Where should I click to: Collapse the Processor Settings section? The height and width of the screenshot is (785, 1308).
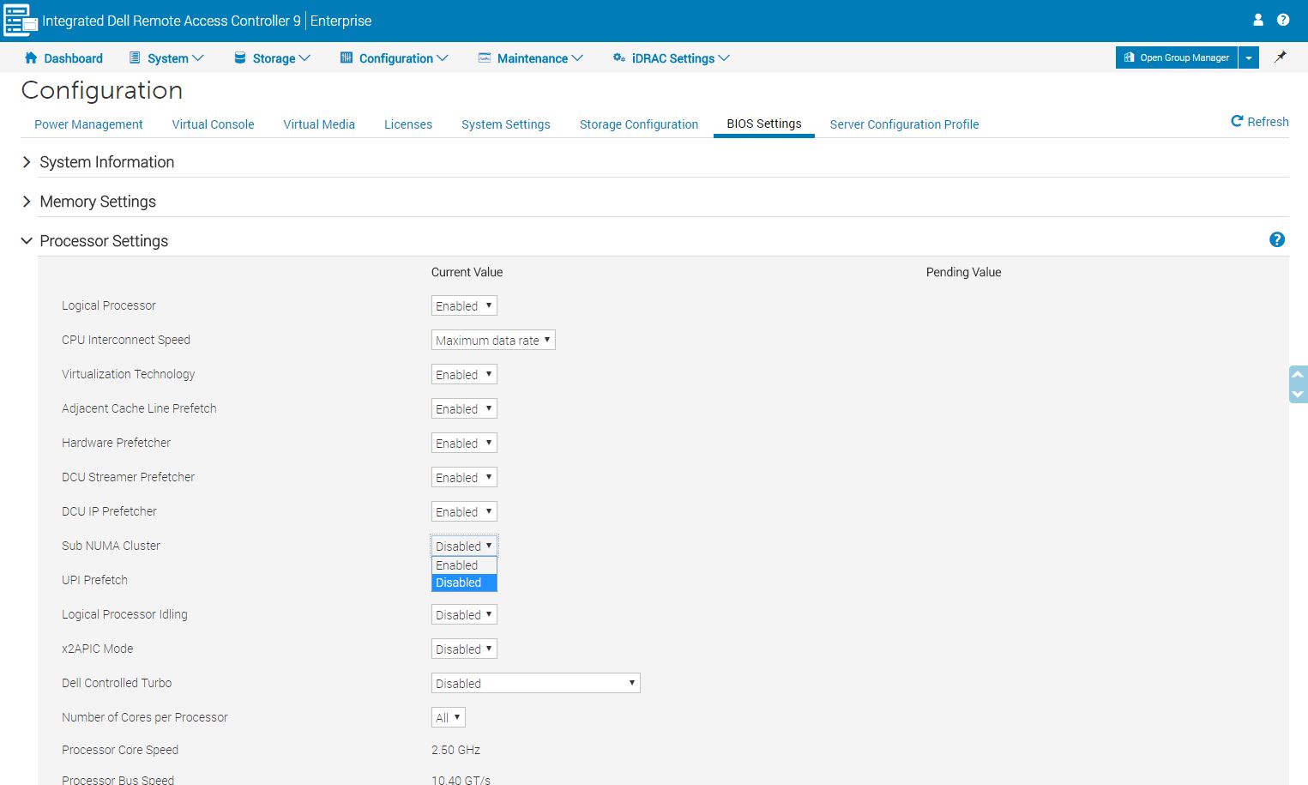click(x=27, y=241)
